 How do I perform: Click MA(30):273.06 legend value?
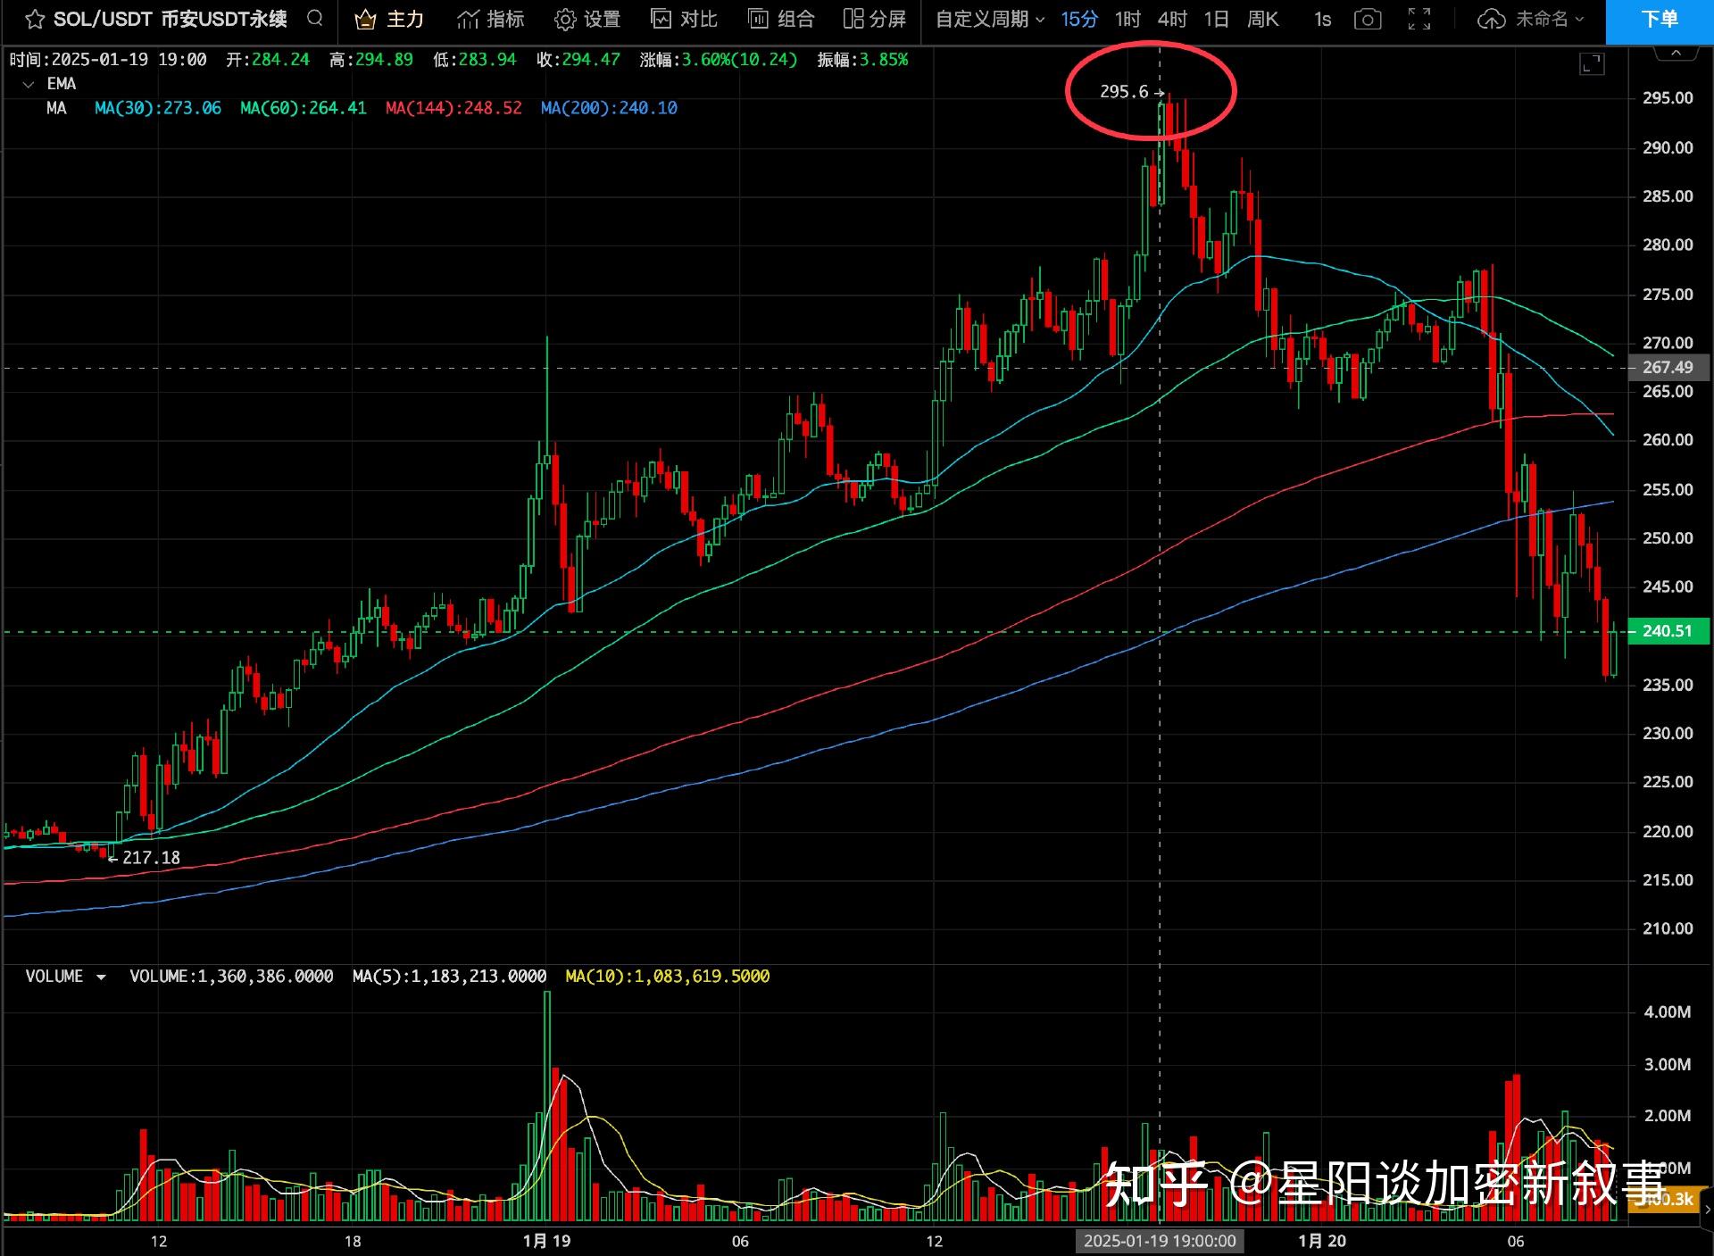(x=158, y=108)
